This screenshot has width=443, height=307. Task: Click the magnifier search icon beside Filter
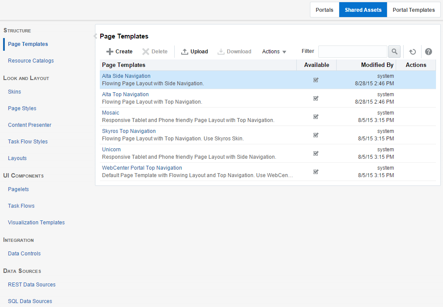pos(394,52)
